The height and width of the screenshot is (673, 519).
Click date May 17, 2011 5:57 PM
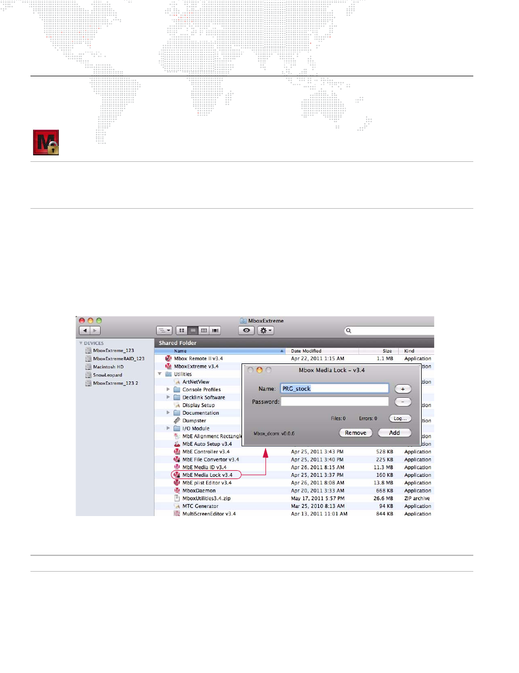(318, 498)
